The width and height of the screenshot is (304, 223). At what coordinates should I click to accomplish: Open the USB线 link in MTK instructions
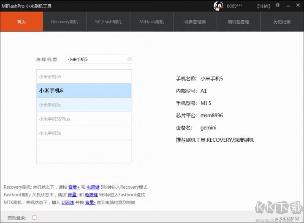click(x=68, y=203)
